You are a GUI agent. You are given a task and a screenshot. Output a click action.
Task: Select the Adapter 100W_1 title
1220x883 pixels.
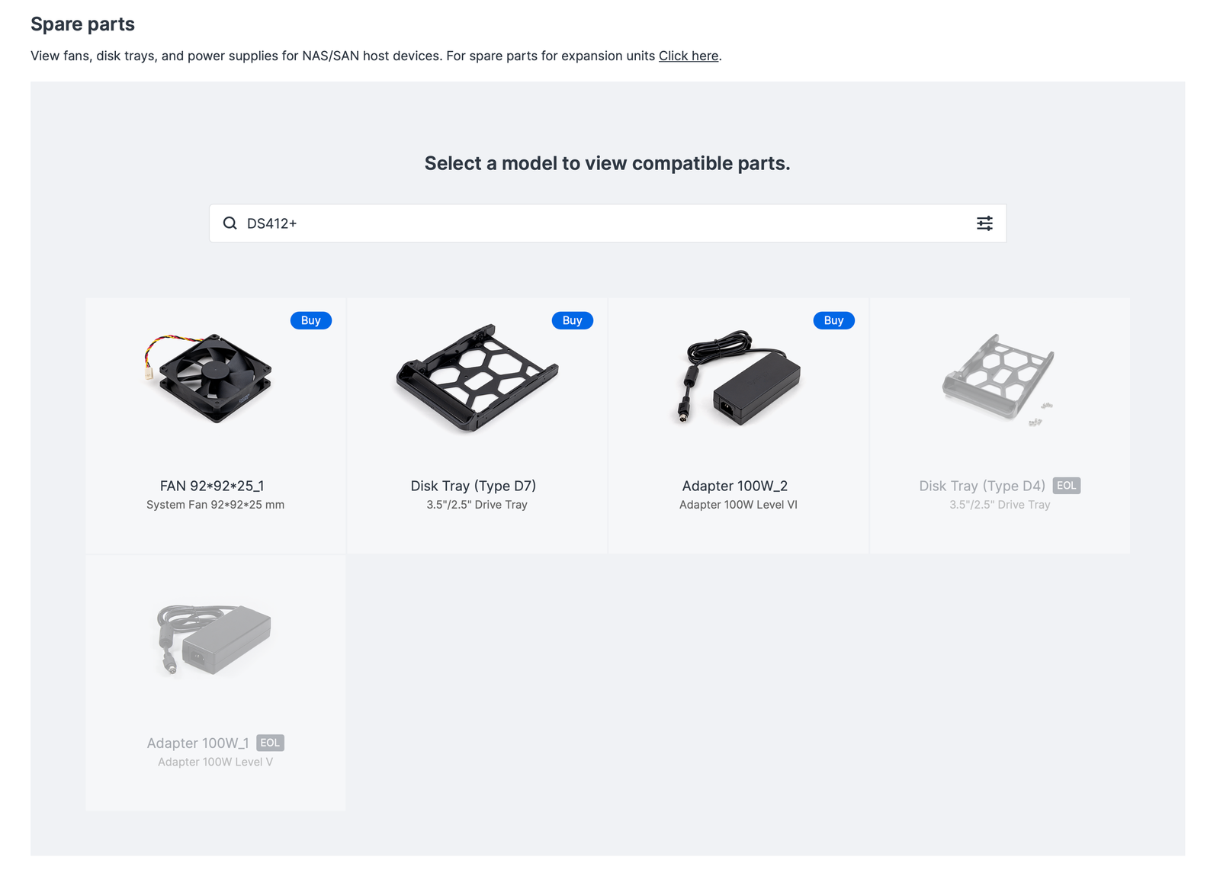[198, 743]
